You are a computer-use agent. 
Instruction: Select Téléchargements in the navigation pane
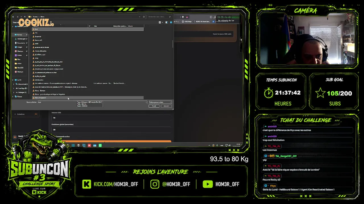[22, 39]
